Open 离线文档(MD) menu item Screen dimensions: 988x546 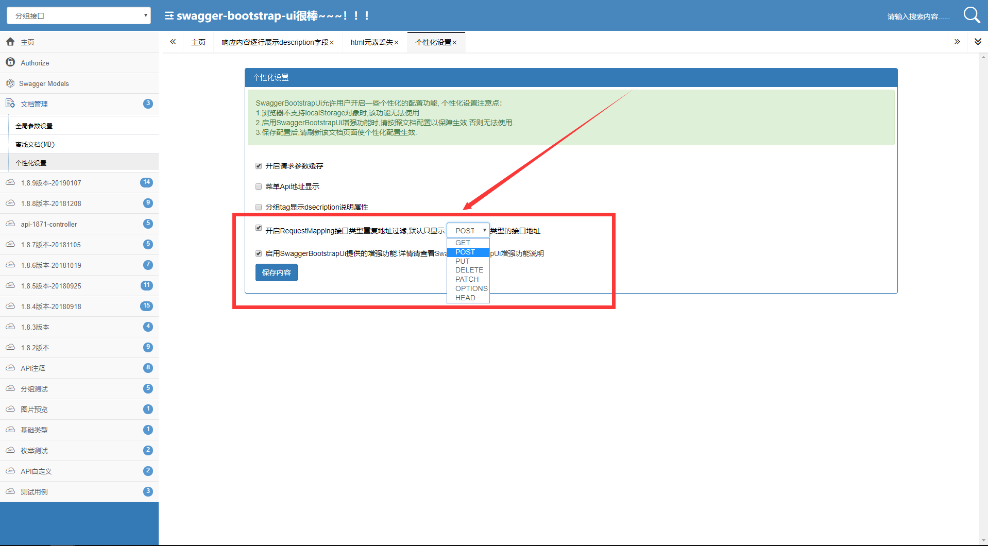(x=35, y=144)
